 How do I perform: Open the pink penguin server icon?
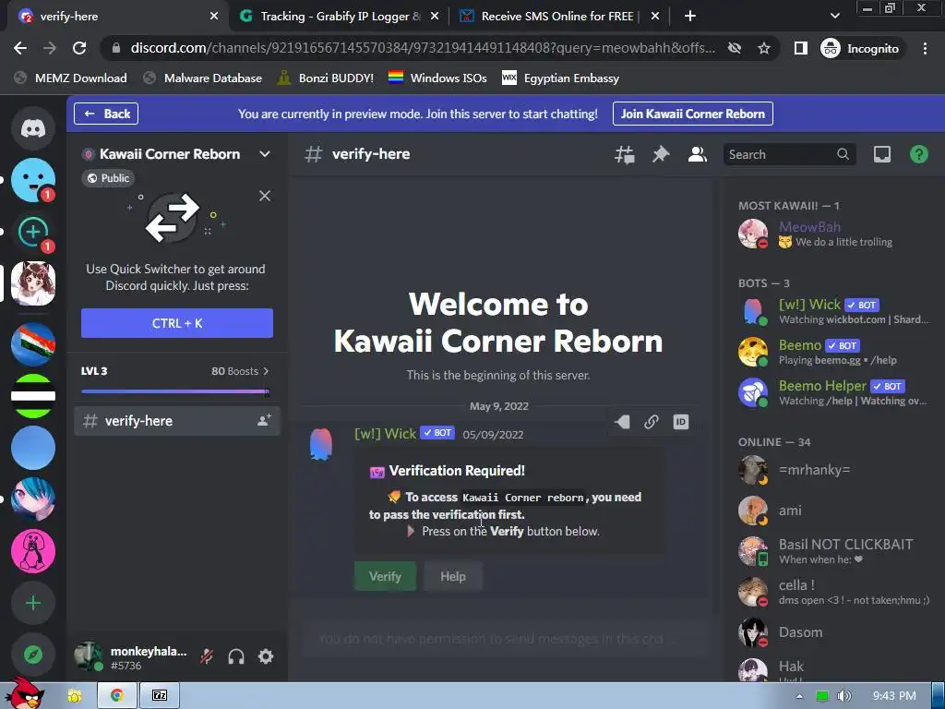tap(33, 551)
